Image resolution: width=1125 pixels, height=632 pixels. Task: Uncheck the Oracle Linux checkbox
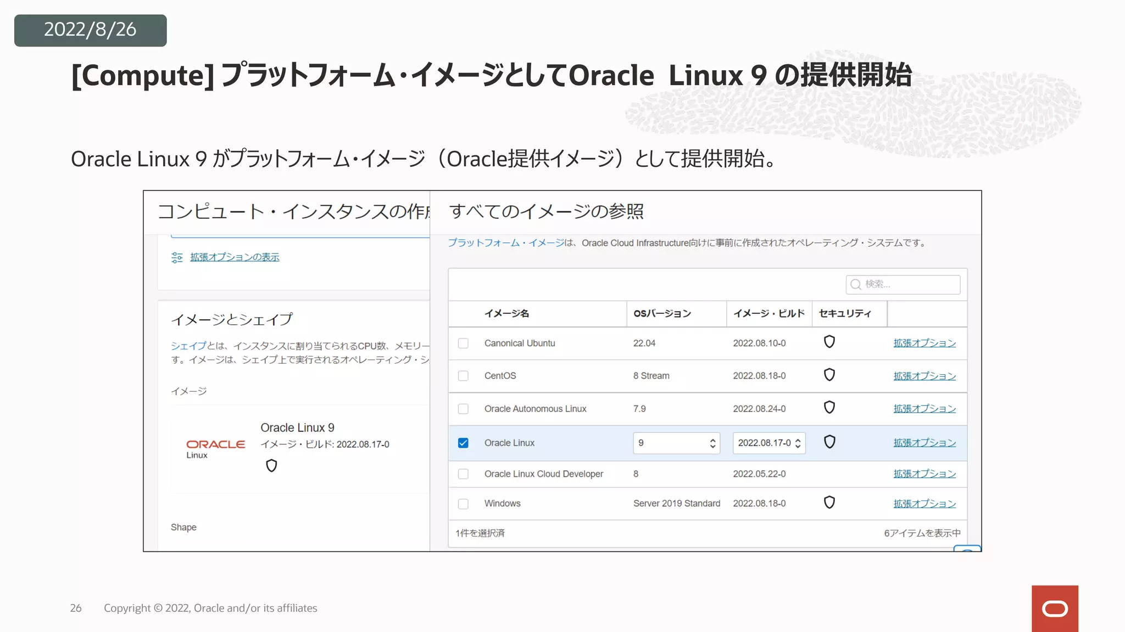463,443
